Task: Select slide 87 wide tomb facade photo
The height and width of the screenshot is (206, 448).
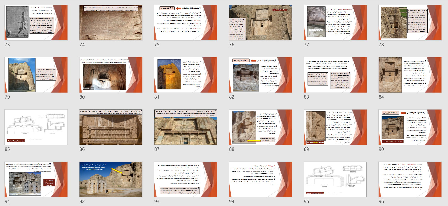Action: pos(186,127)
